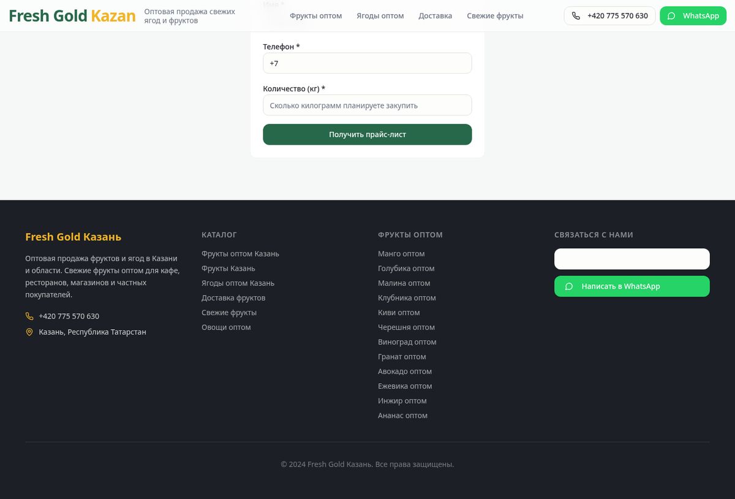The height and width of the screenshot is (499, 735).
Task: Click the Fresh Gold Казань footer heading
Action: 73,237
